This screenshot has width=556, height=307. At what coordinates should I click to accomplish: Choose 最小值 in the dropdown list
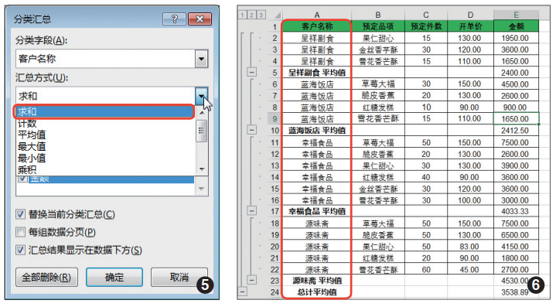[32, 158]
